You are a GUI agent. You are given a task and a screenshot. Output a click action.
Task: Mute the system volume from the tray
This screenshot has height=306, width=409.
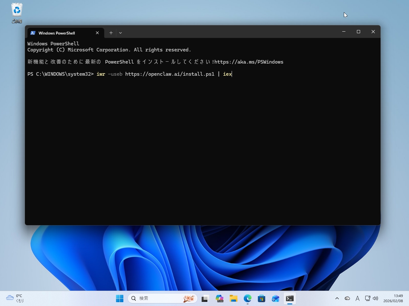pyautogui.click(x=376, y=298)
